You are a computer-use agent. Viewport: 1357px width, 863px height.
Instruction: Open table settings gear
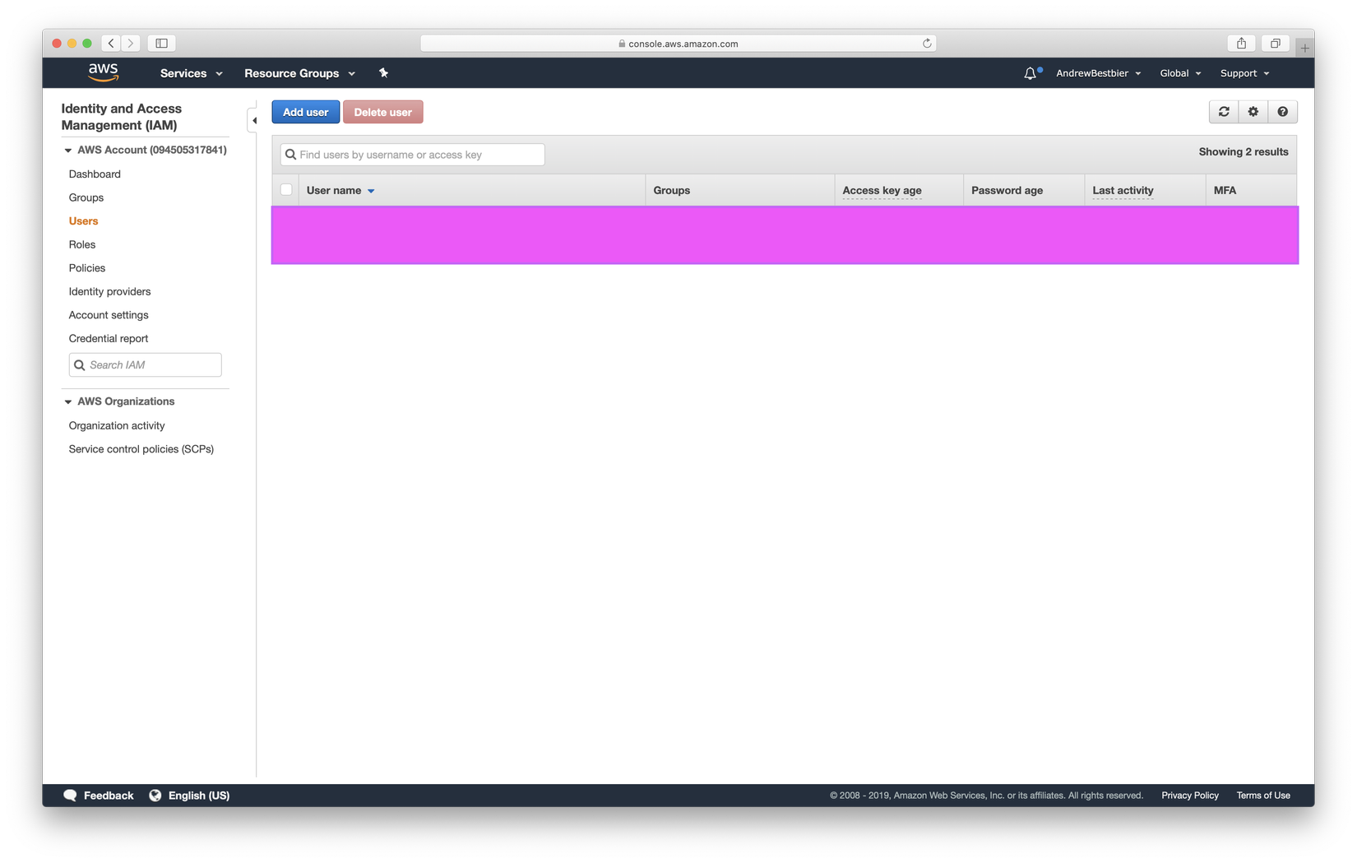[1253, 112]
